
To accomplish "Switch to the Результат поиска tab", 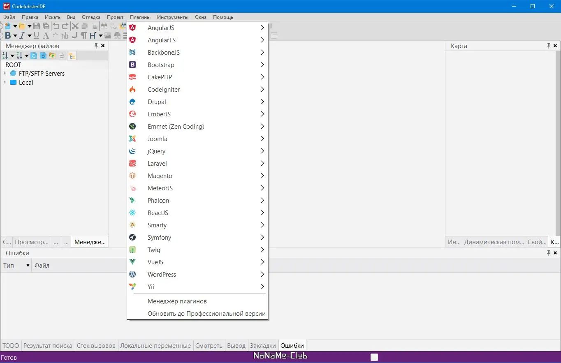I will (x=48, y=346).
